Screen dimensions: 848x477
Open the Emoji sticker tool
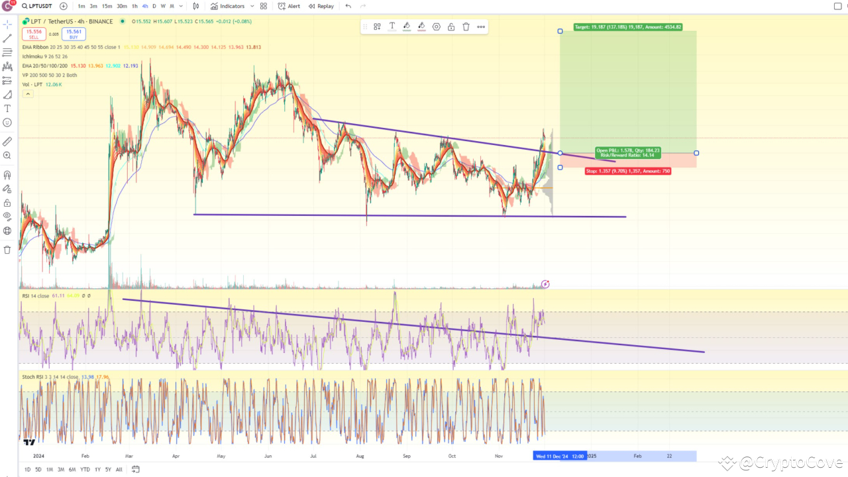tap(7, 123)
